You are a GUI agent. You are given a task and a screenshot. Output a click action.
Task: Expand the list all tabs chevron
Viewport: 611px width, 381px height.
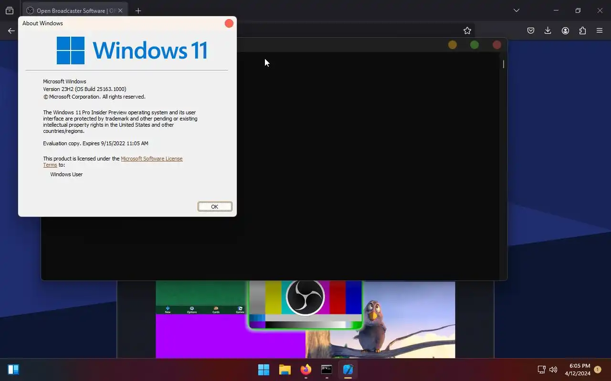point(516,10)
